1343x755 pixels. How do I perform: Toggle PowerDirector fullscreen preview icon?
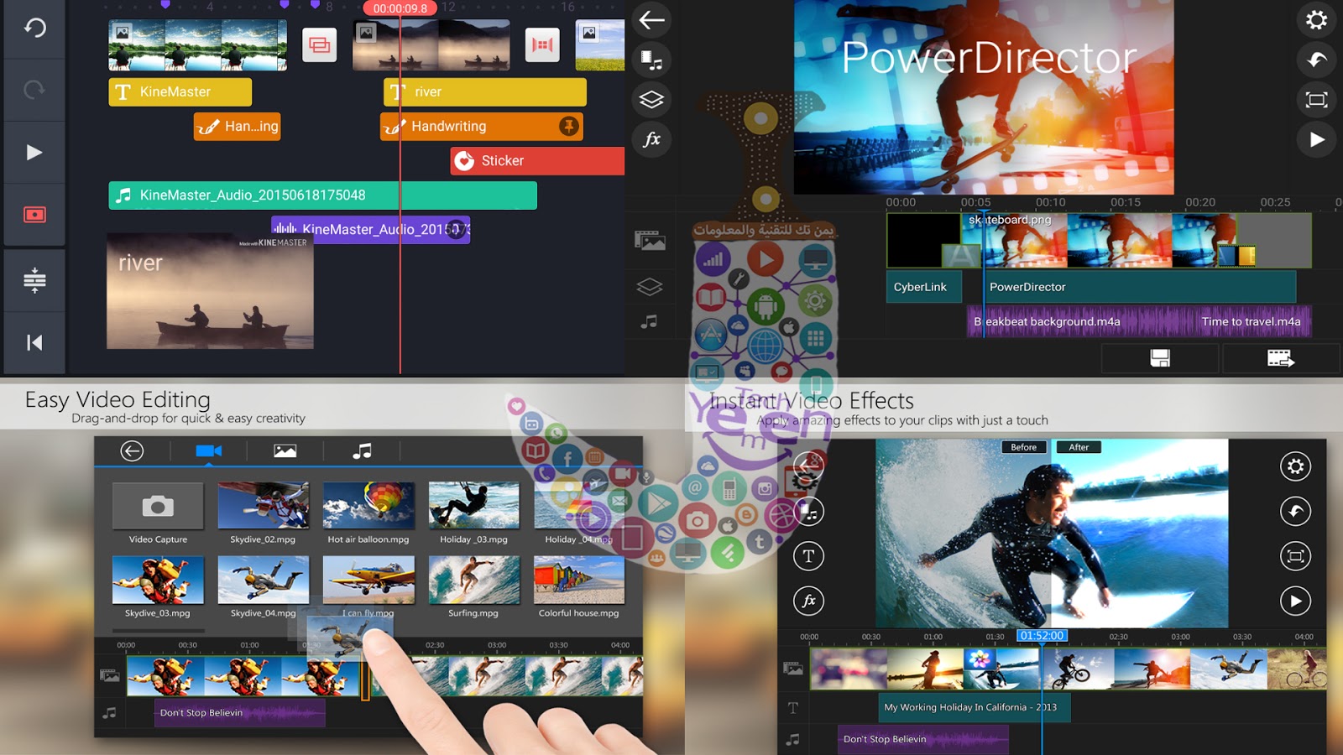[1316, 100]
